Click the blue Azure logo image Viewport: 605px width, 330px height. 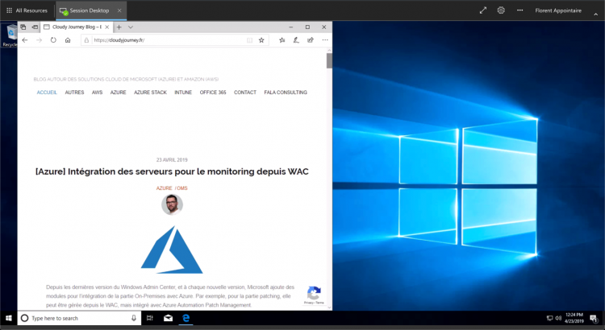pyautogui.click(x=172, y=250)
